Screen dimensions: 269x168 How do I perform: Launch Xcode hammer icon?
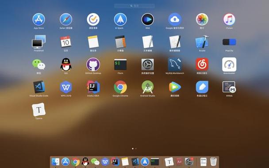(202, 42)
